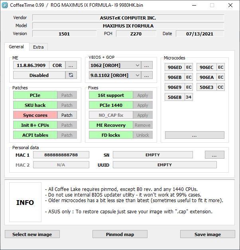Click the SKU hack status label
This screenshot has height=250, width=240.
tap(35, 105)
